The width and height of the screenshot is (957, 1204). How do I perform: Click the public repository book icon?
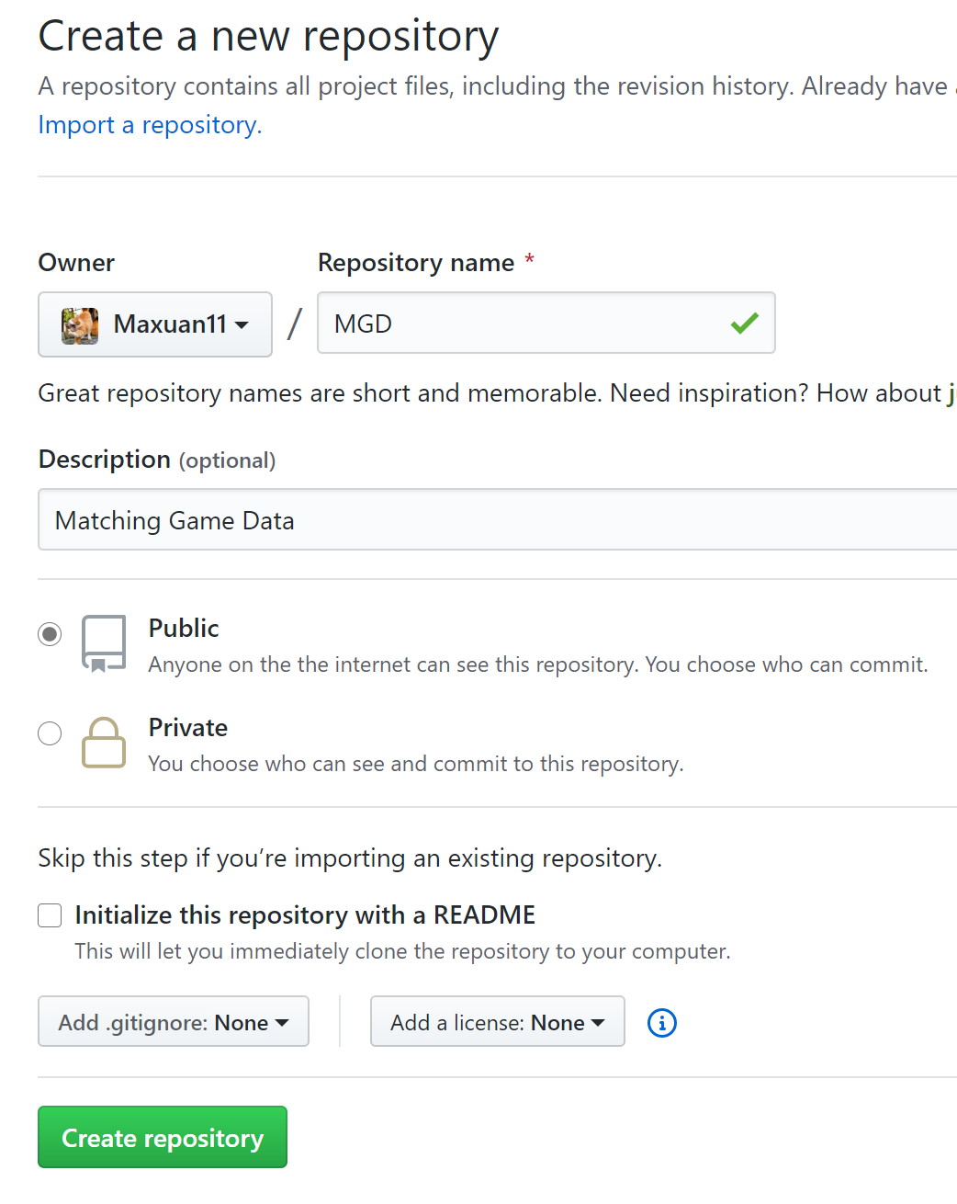tap(104, 643)
